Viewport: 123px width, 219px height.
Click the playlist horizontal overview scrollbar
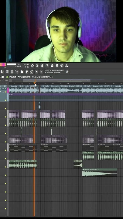56,80
